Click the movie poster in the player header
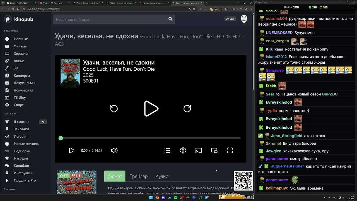Image resolution: width=357 pixels, height=201 pixels. [70, 73]
